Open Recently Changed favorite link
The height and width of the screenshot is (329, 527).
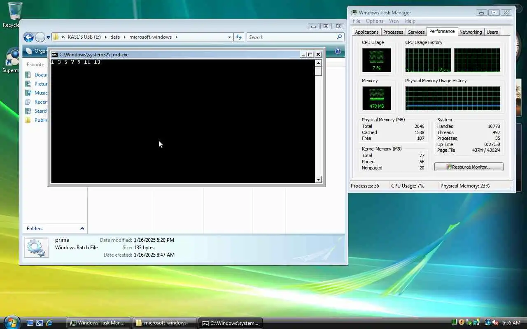41,102
